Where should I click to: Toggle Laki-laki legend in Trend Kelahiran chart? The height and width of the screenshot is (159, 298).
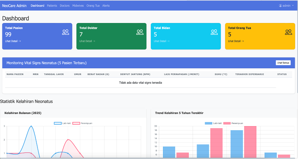tap(213, 123)
